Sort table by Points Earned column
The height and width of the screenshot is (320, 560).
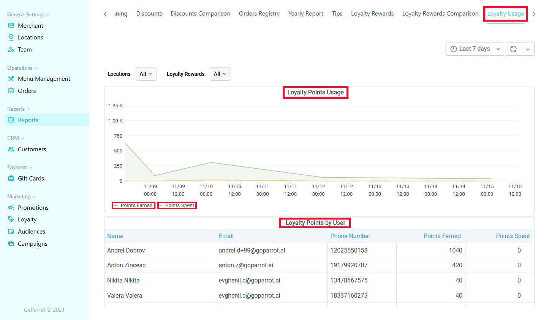coord(442,236)
